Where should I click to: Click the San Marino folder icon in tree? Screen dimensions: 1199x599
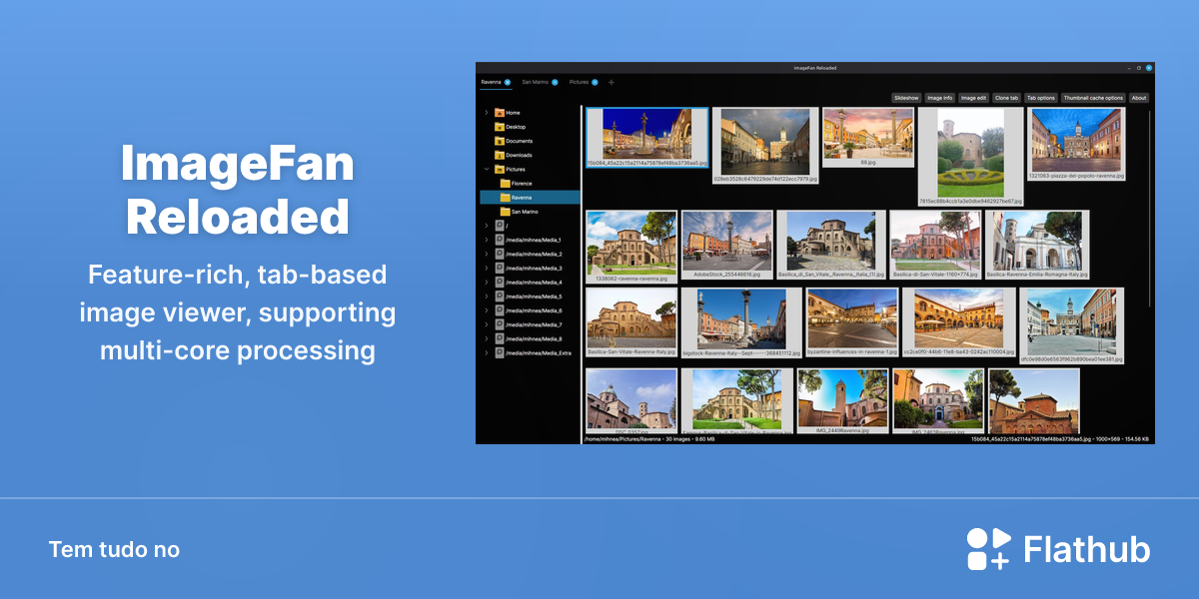(505, 212)
